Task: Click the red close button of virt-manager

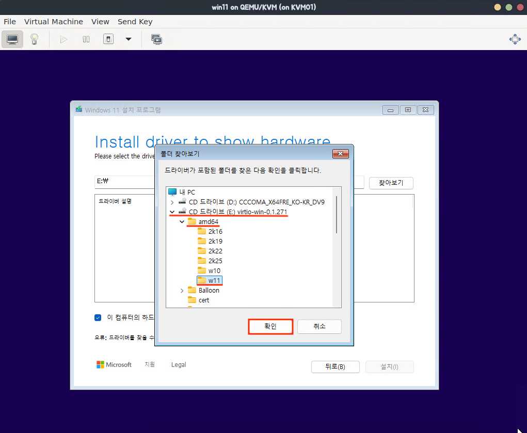Action: pos(520,7)
